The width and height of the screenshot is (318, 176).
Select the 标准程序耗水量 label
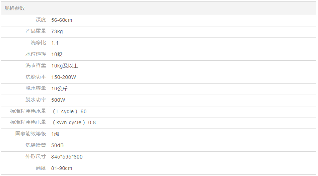pyautogui.click(x=28, y=111)
